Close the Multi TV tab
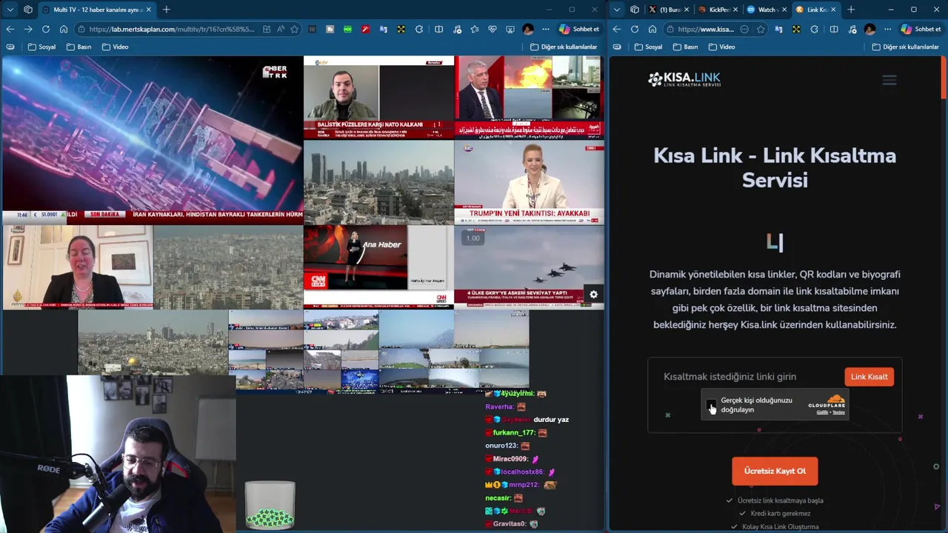Viewport: 948px width, 533px height. coord(148,10)
